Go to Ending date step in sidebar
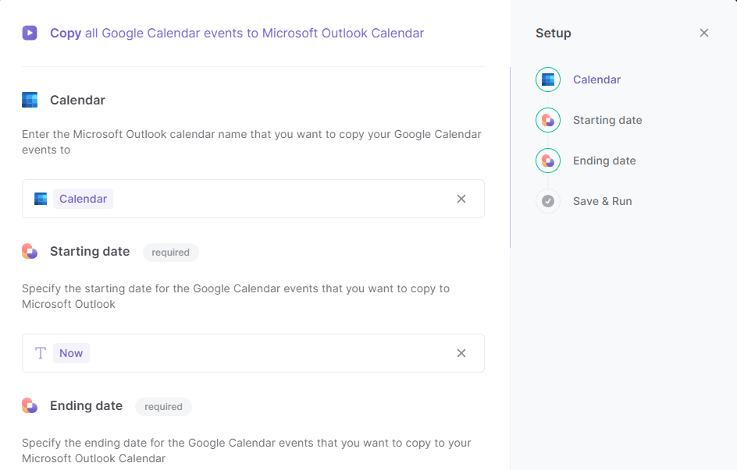Image resolution: width=737 pixels, height=470 pixels. pyautogui.click(x=604, y=161)
